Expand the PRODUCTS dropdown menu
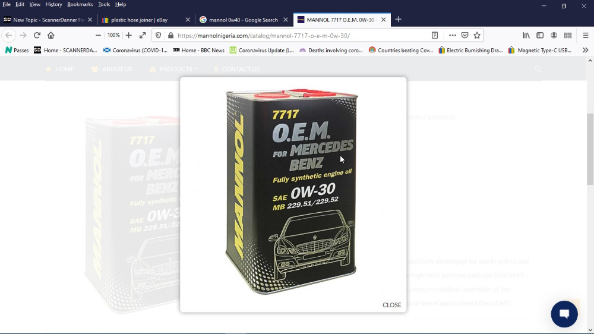The width and height of the screenshot is (594, 334). point(173,69)
